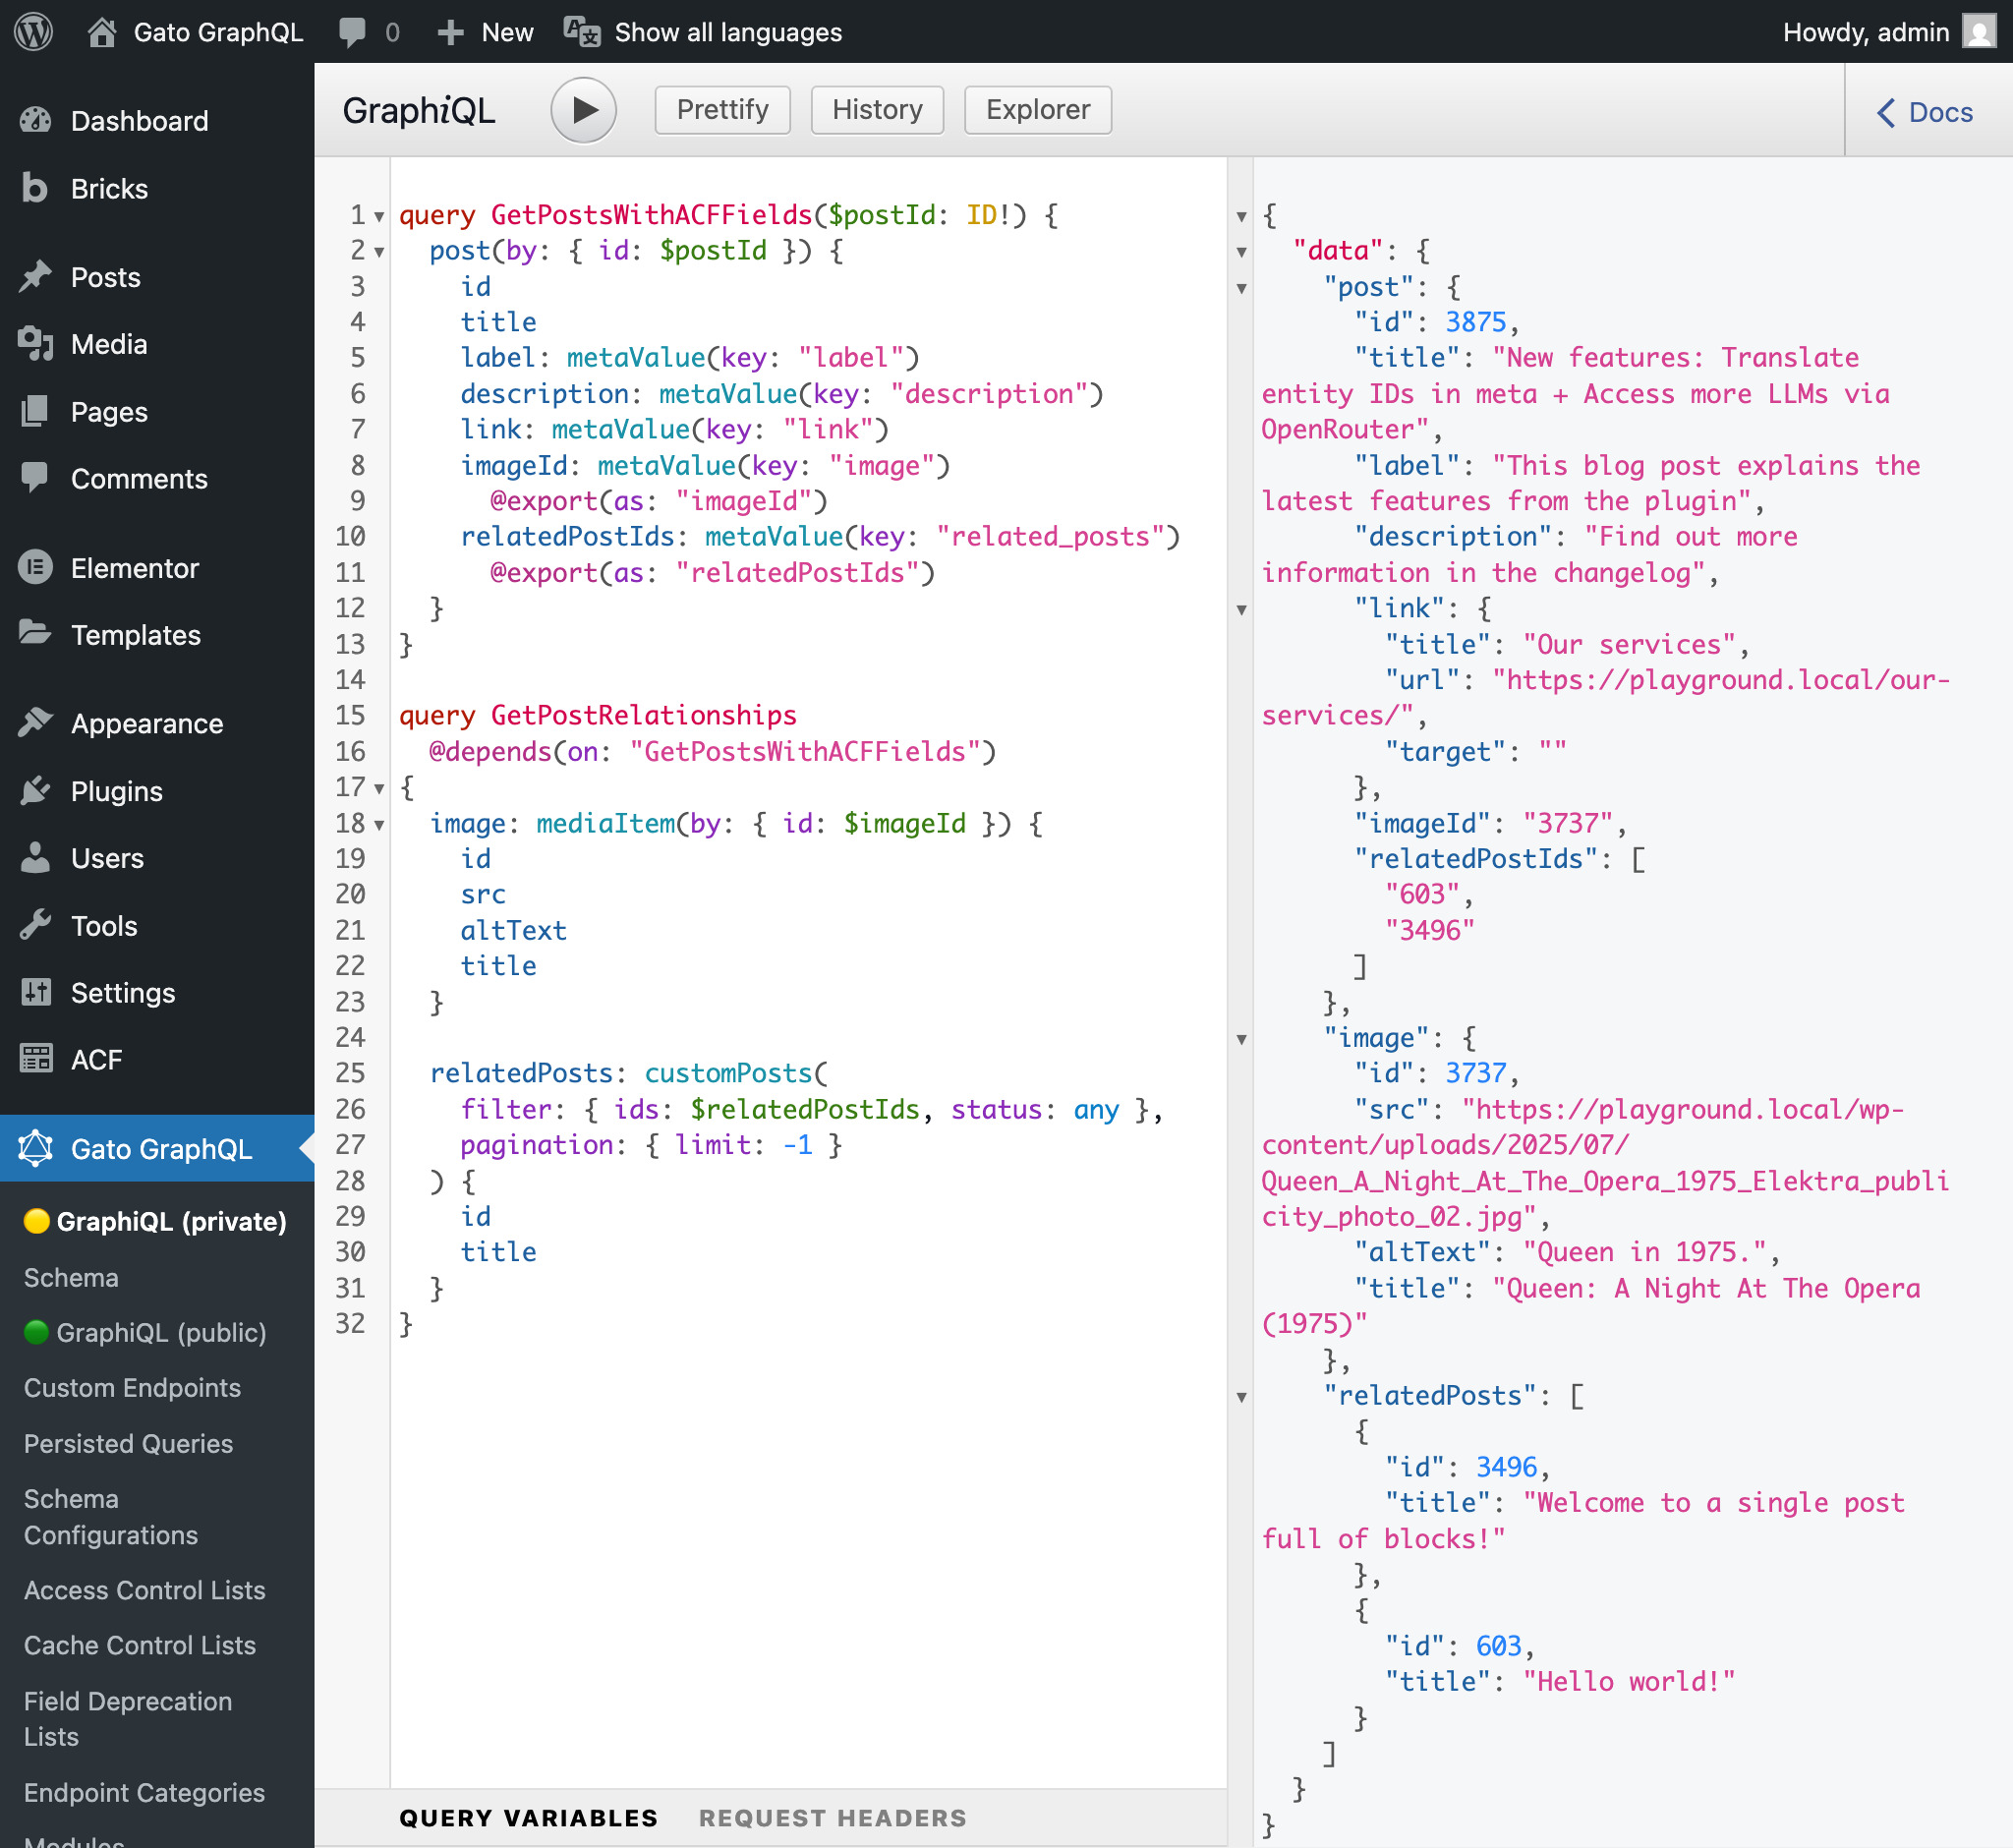Screen dimensions: 2013x1848
Task: Click the Prettify button
Action: click(722, 110)
